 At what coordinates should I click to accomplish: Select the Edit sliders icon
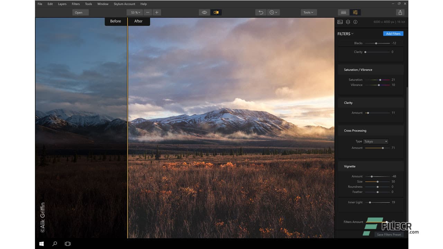pos(355,12)
